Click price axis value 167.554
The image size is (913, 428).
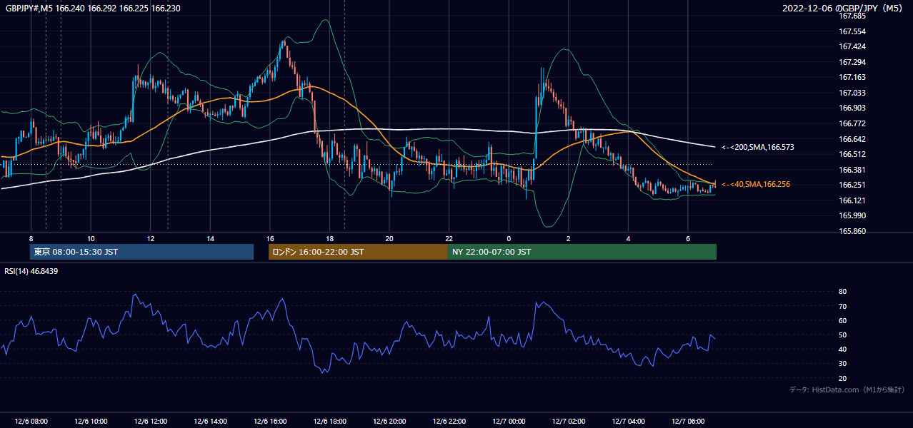click(852, 31)
